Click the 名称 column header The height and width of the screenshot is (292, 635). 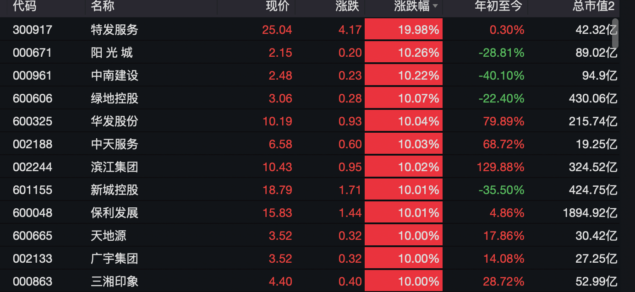tap(103, 6)
